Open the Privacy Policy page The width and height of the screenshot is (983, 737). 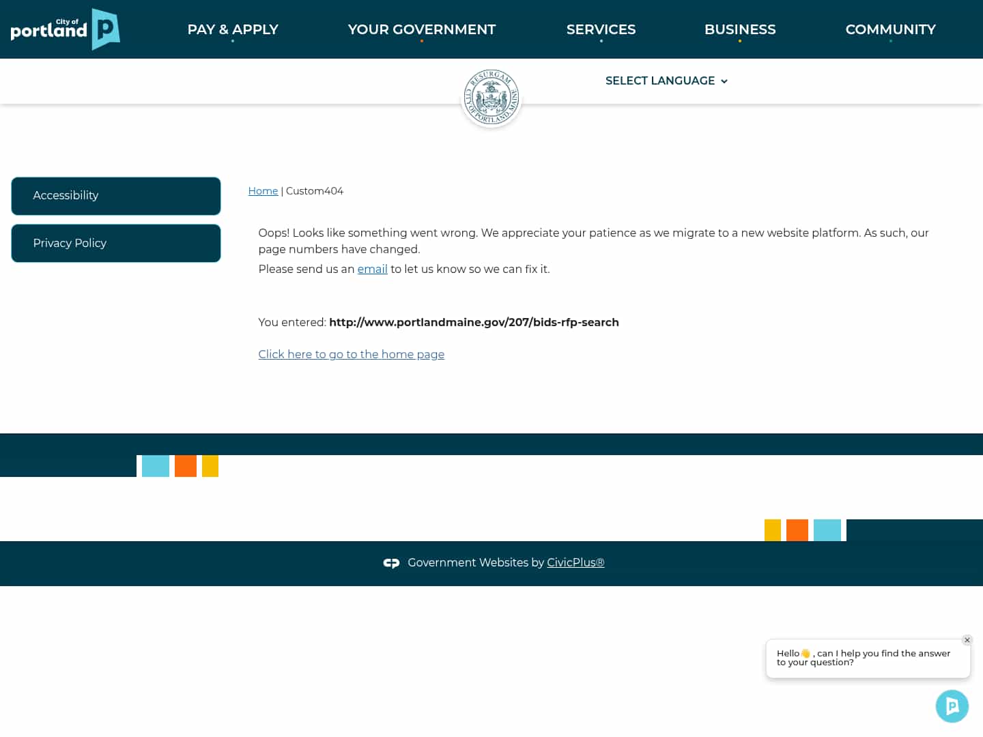[x=115, y=243]
